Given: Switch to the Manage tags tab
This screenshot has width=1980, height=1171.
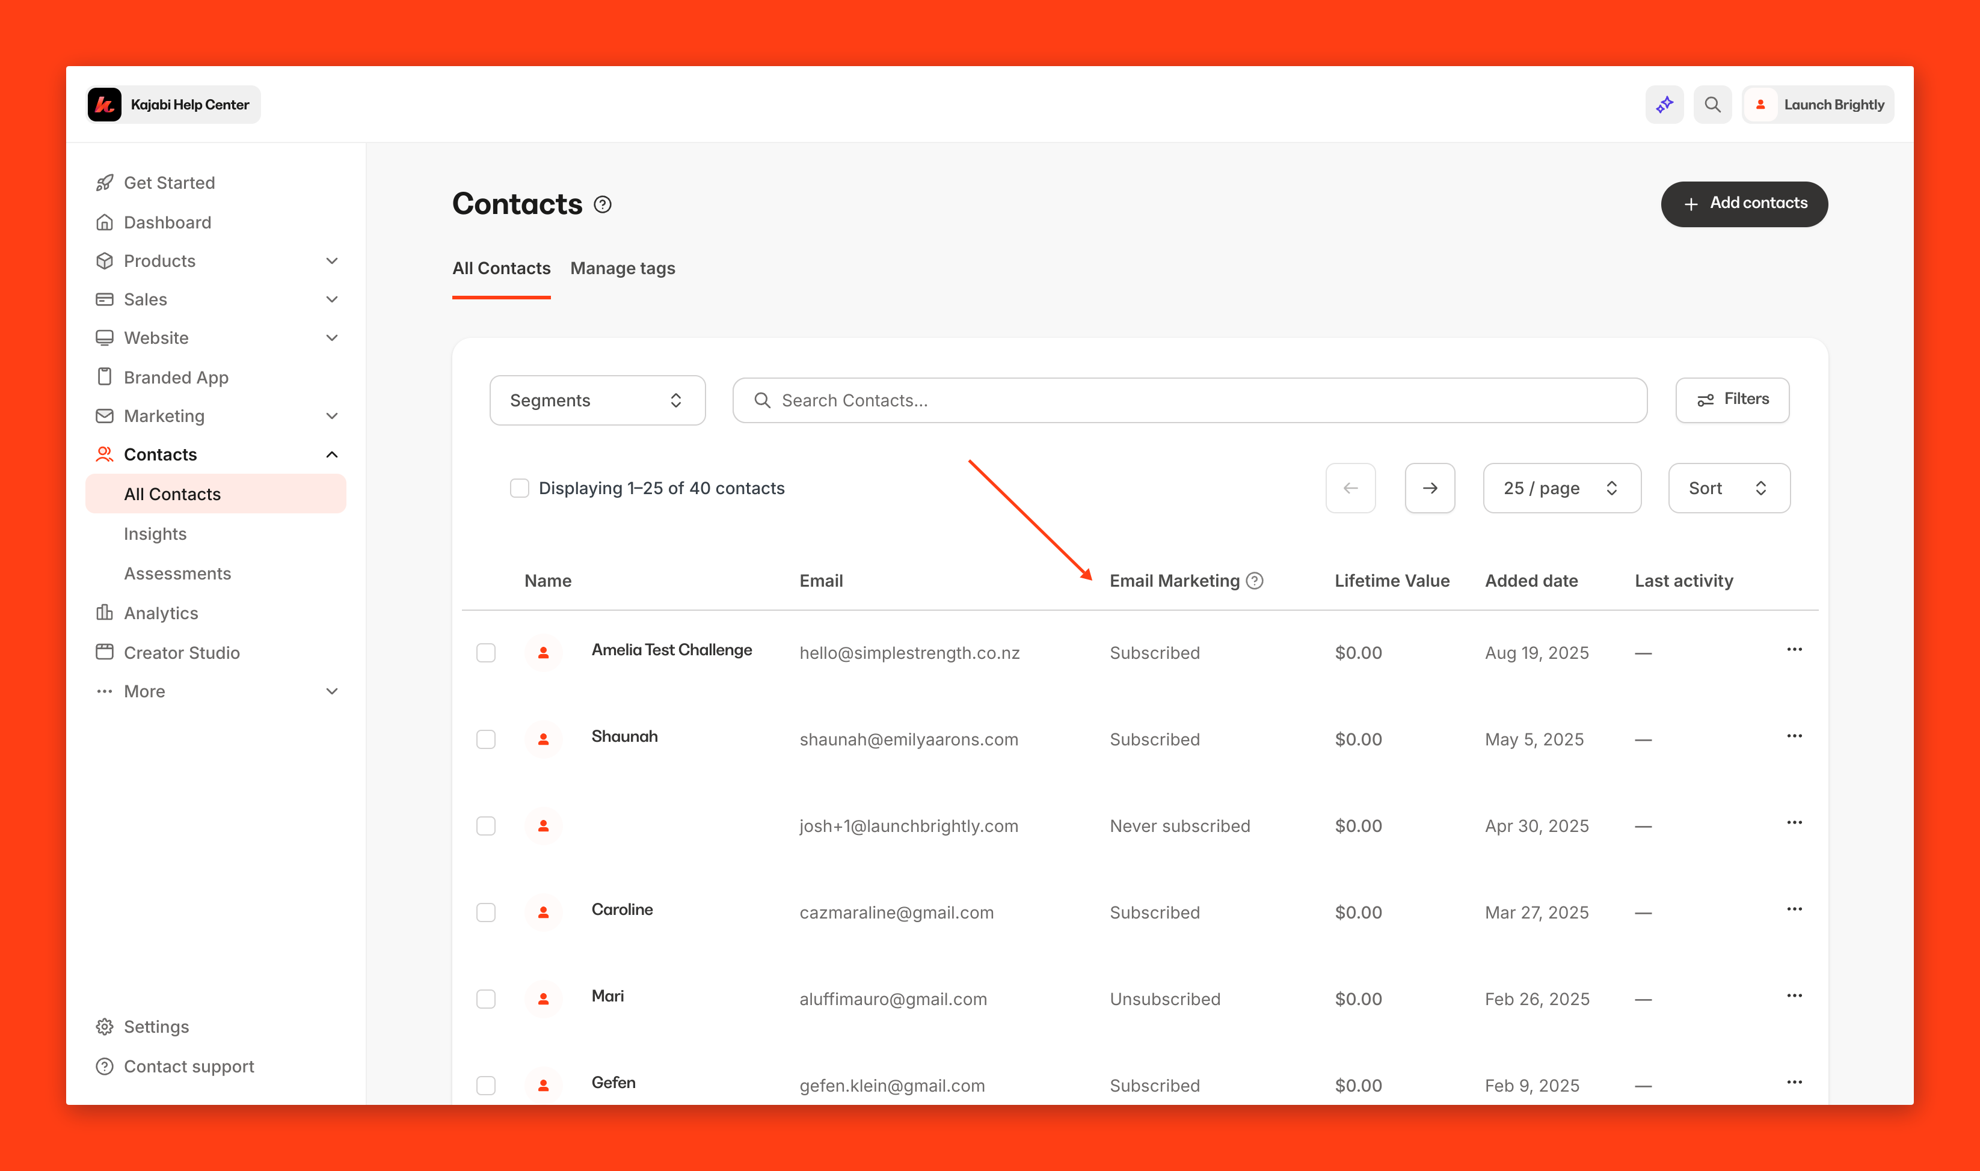Looking at the screenshot, I should coord(622,268).
